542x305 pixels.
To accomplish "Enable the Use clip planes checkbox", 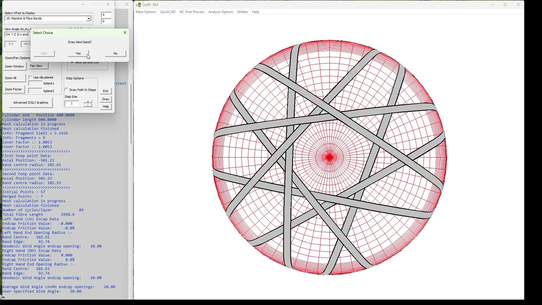I will click(x=30, y=78).
